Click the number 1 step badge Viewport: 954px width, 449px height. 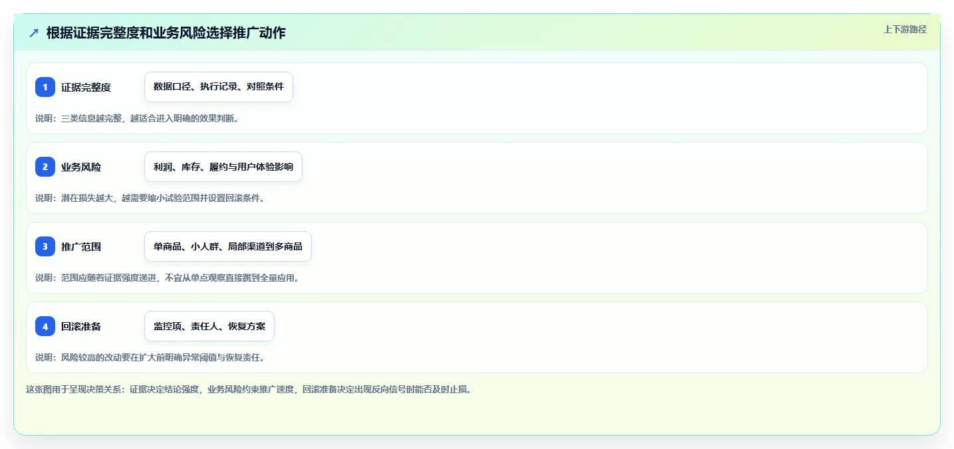(45, 87)
